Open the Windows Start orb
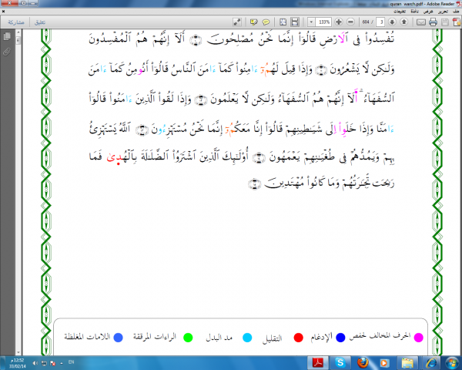The image size is (462, 370). 451,362
